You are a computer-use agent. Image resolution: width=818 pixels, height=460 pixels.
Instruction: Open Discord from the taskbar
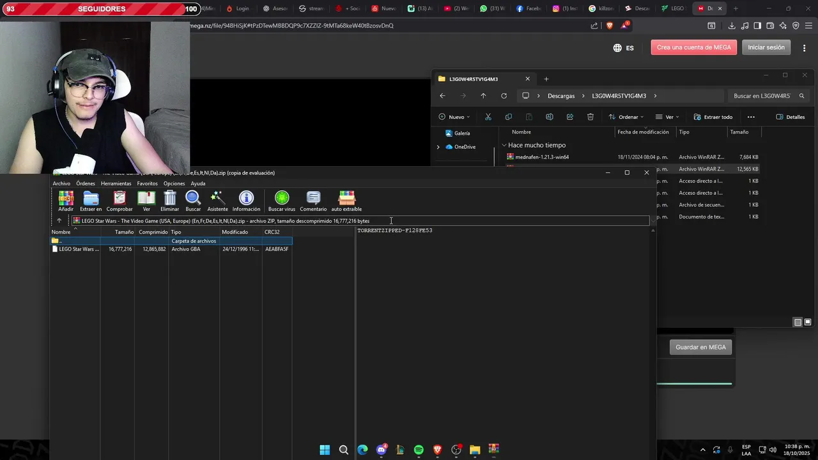tap(382, 450)
